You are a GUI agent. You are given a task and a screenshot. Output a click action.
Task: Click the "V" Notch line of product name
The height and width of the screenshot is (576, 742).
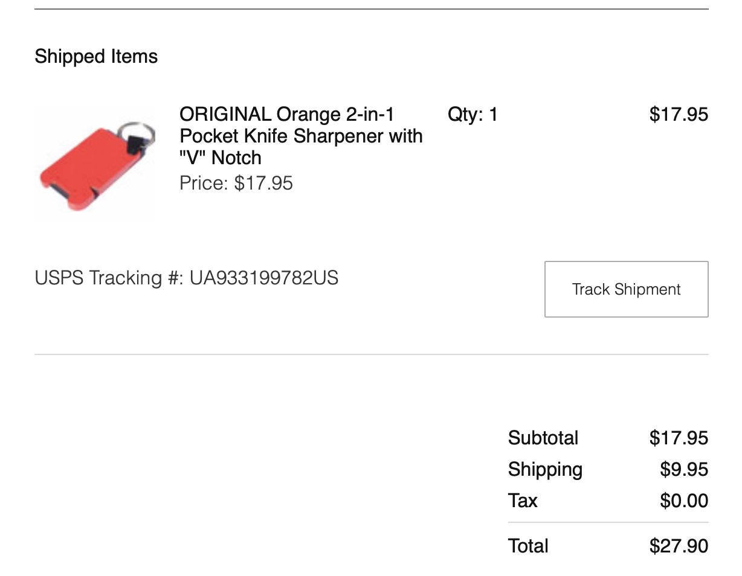(221, 158)
